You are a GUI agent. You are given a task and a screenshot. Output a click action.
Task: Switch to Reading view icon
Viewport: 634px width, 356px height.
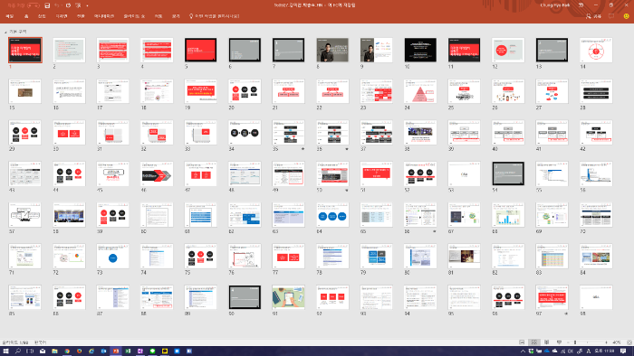pyautogui.click(x=547, y=342)
